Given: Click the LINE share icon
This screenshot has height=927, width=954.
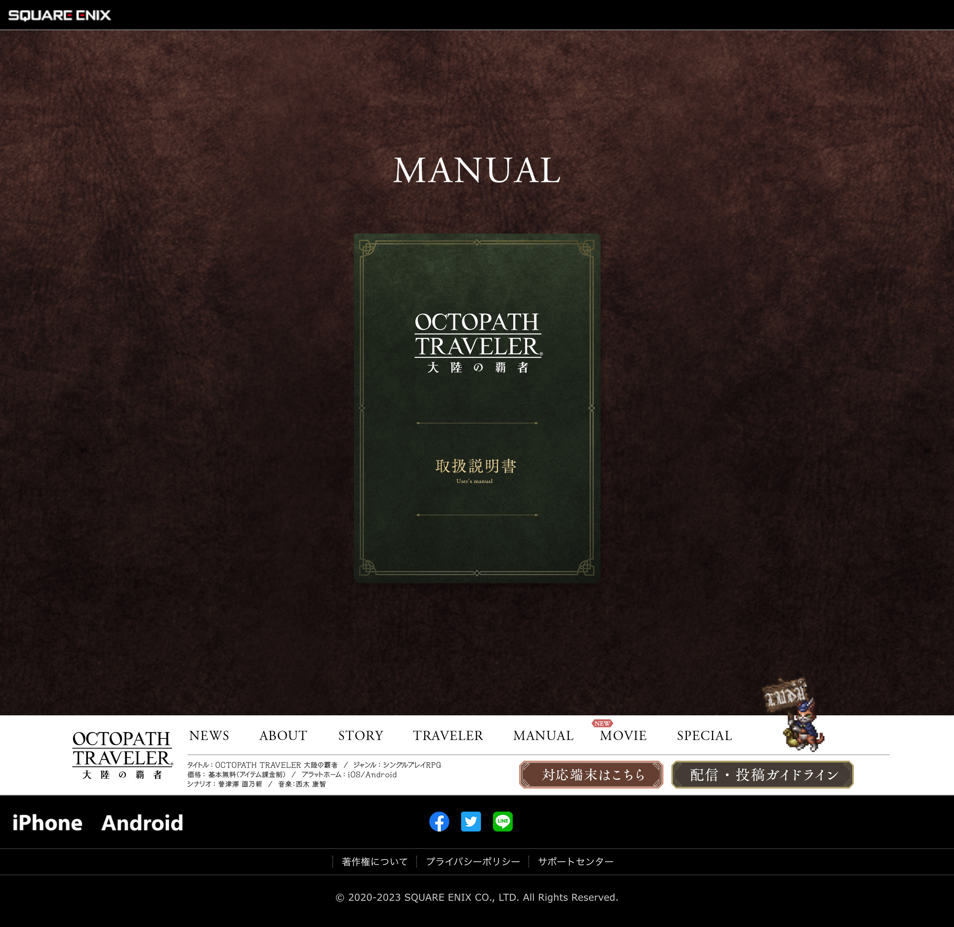Looking at the screenshot, I should [502, 822].
